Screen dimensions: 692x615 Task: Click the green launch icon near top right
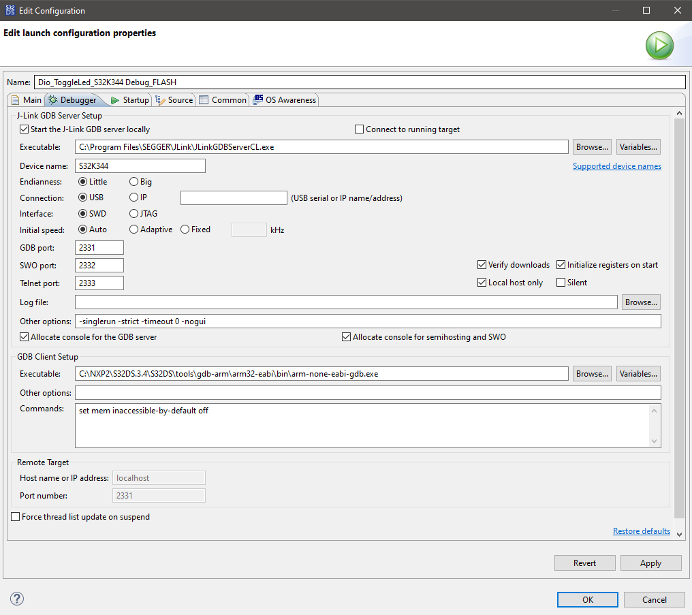click(x=659, y=45)
